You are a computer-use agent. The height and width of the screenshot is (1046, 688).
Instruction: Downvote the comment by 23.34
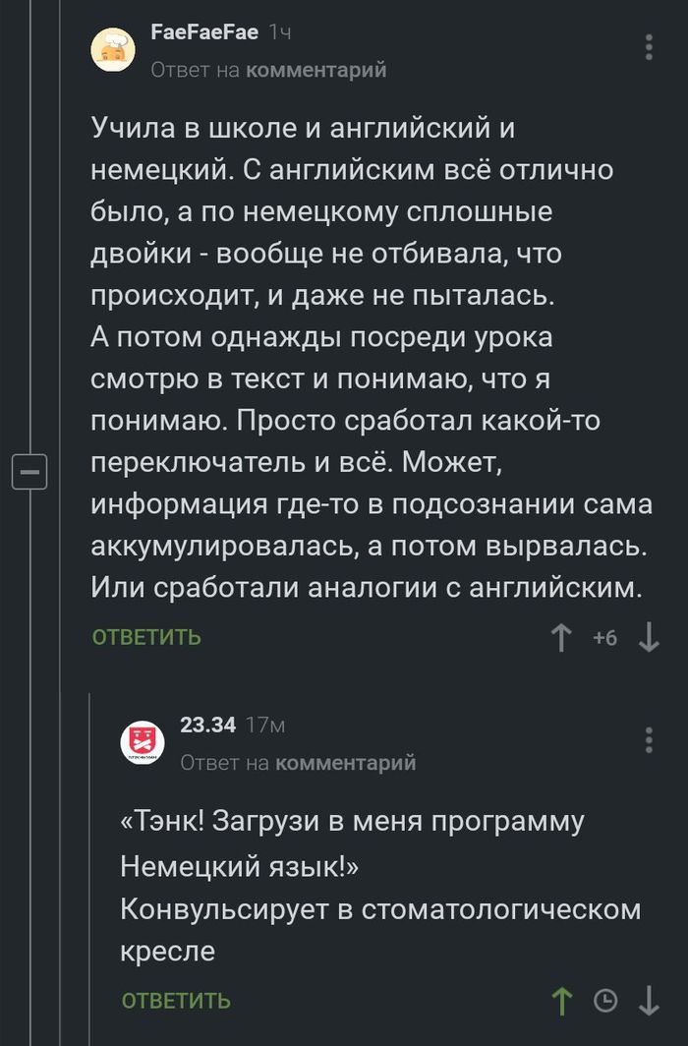(x=649, y=1001)
